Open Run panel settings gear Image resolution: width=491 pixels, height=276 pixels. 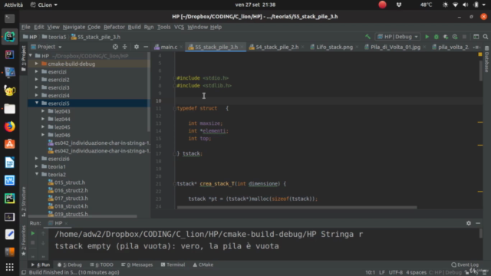tap(469, 223)
